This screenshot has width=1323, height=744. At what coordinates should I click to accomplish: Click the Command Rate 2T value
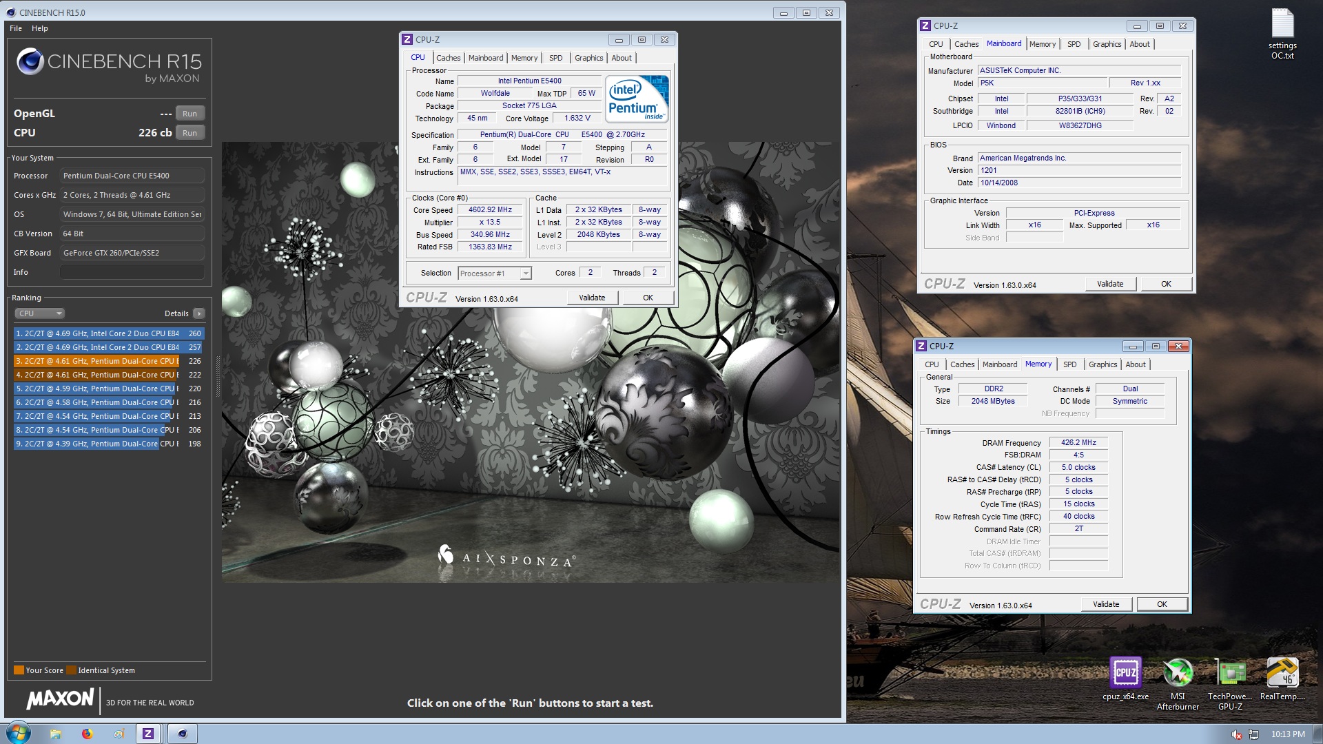coord(1078,529)
